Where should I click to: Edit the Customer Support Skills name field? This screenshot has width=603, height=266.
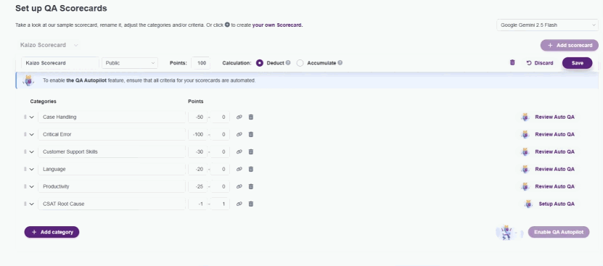[x=112, y=151]
